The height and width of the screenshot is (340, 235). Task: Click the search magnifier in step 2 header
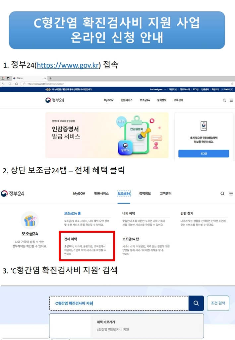click(222, 194)
